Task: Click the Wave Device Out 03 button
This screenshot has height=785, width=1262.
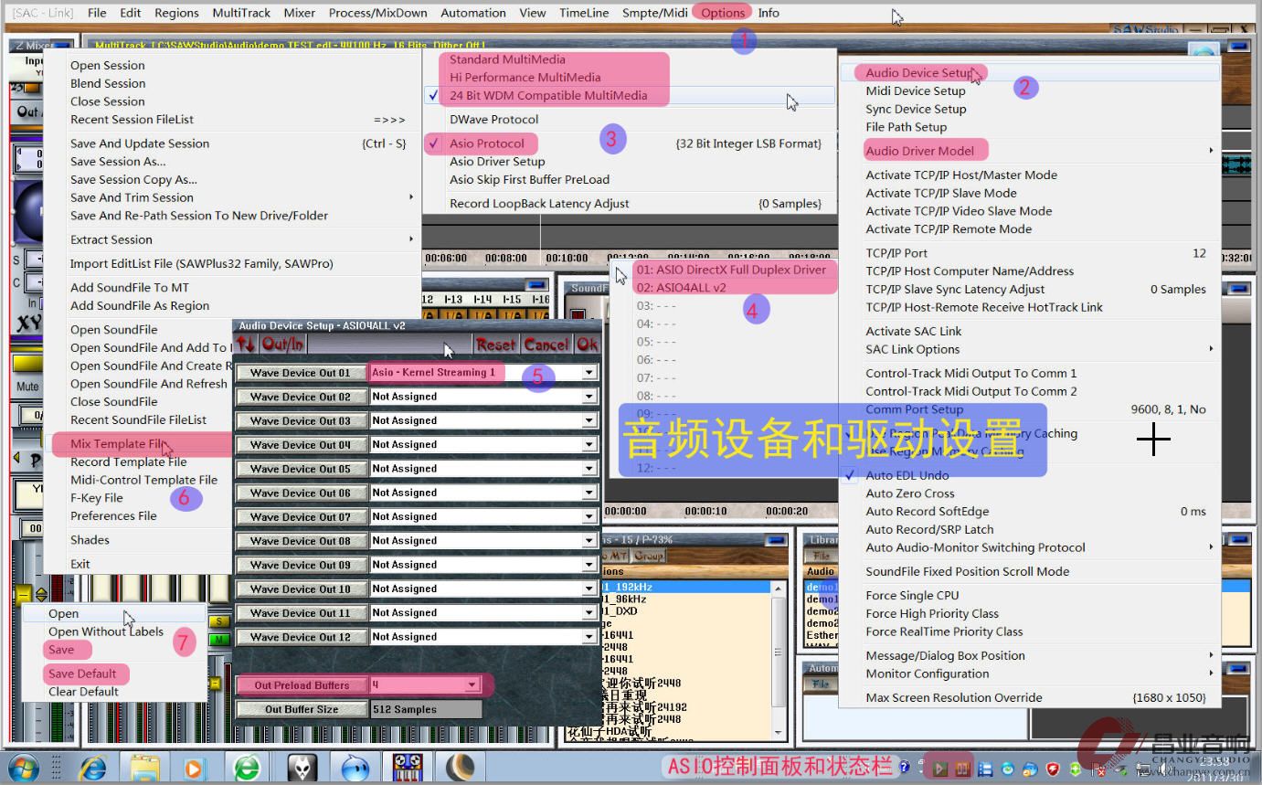Action: click(x=301, y=421)
